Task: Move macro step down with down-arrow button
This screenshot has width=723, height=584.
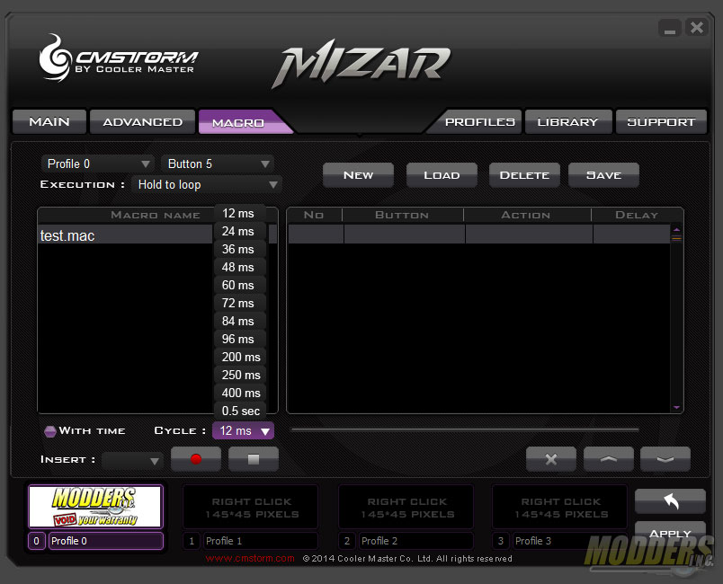Action: click(665, 459)
